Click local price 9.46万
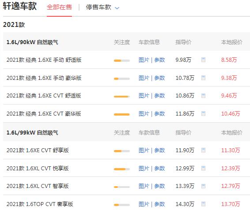Screen dimensions: 250x210 [x=229, y=96]
